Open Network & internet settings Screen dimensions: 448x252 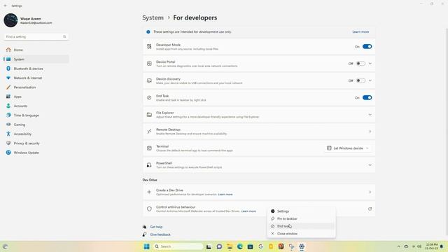[36, 78]
